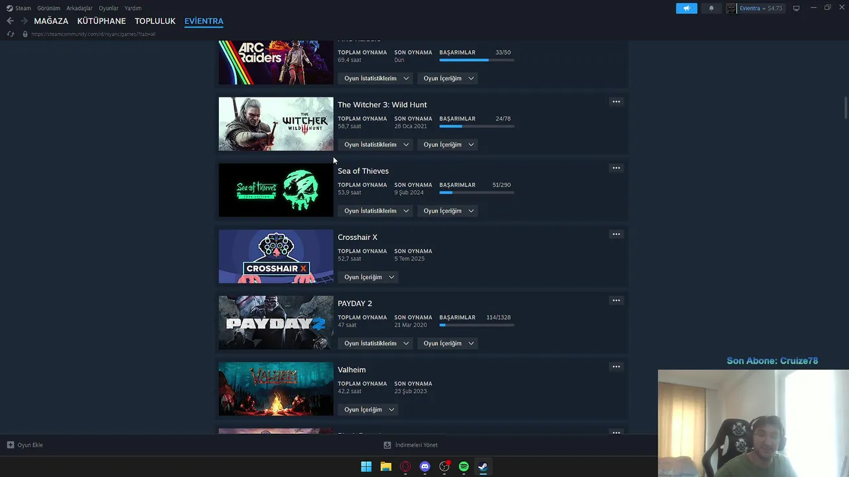Open Crosshair X title link
849x477 pixels.
coord(358,237)
